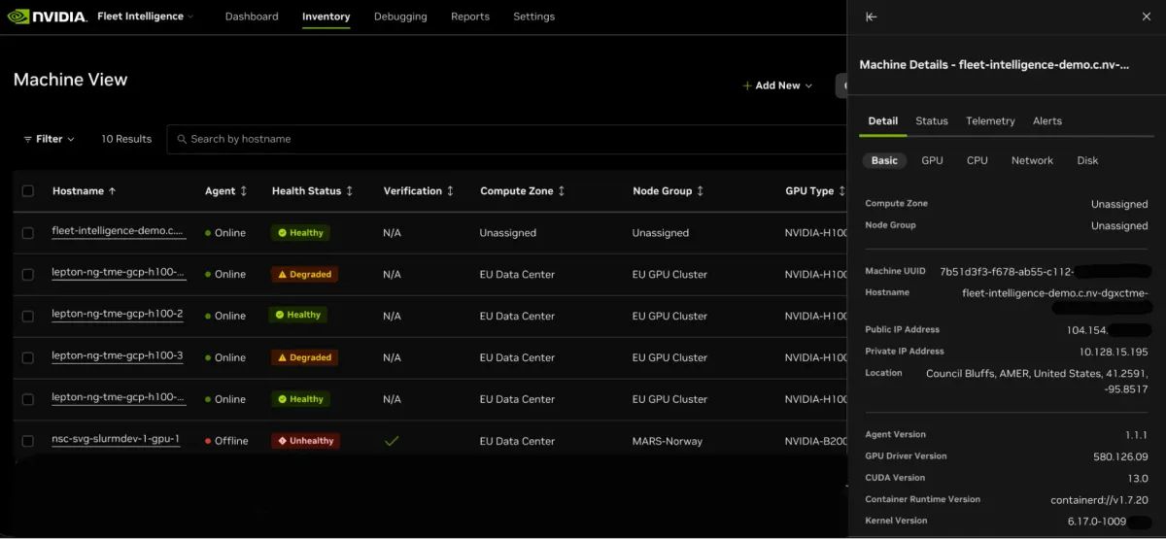Image resolution: width=1166 pixels, height=539 pixels.
Task: Click the verification checkmark for nsc-svg-slurmdev
Action: click(392, 441)
